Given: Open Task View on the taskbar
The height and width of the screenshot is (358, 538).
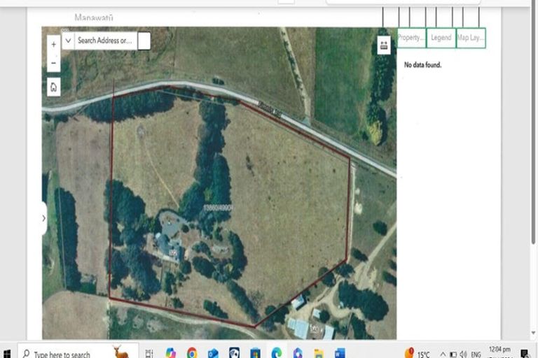Looking at the screenshot, I should [149, 353].
